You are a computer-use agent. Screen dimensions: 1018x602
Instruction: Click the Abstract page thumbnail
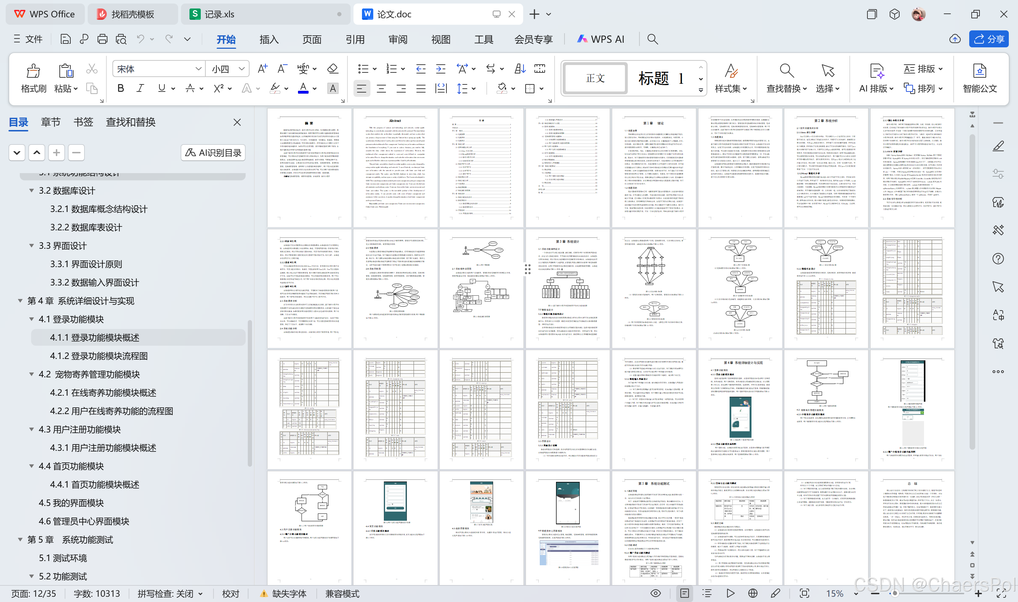395,167
